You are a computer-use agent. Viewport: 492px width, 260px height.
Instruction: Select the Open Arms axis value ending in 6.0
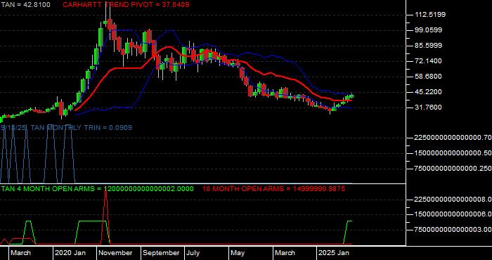453,214
